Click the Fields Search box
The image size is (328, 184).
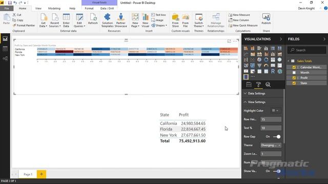306,50
